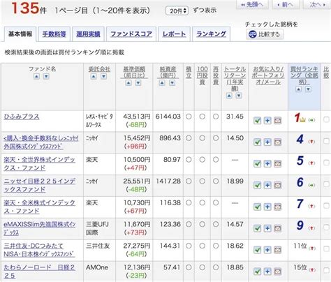Screen dimensions: 331x282
Task: Add ニッセイ外国株式インデックスファンド to portfolio
Action: point(267,142)
